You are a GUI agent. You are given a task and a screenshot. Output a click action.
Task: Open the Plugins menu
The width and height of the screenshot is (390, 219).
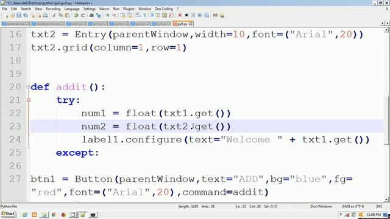(129, 9)
